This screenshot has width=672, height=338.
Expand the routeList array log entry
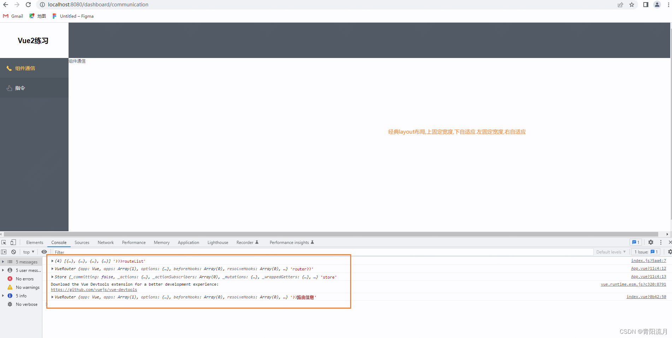(52, 261)
